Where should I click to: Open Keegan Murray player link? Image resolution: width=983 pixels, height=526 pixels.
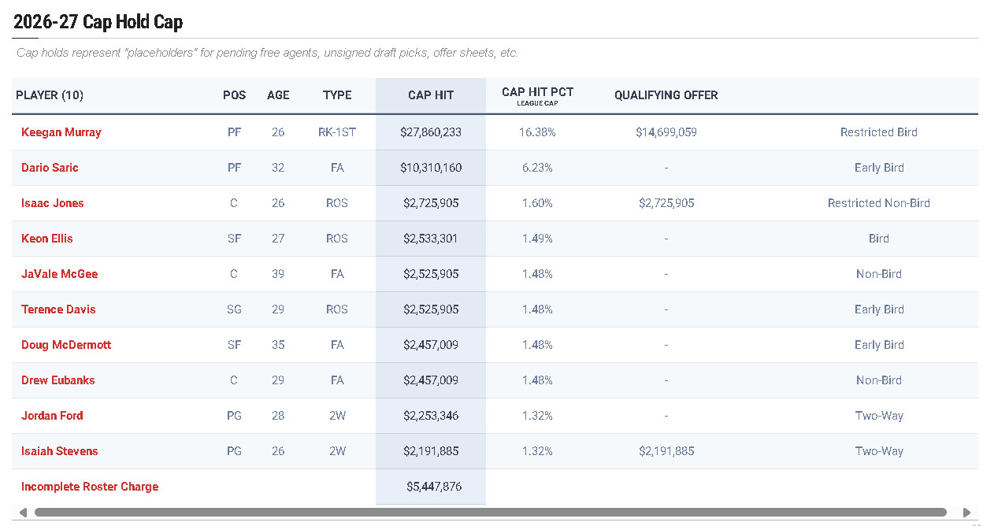pyautogui.click(x=61, y=132)
